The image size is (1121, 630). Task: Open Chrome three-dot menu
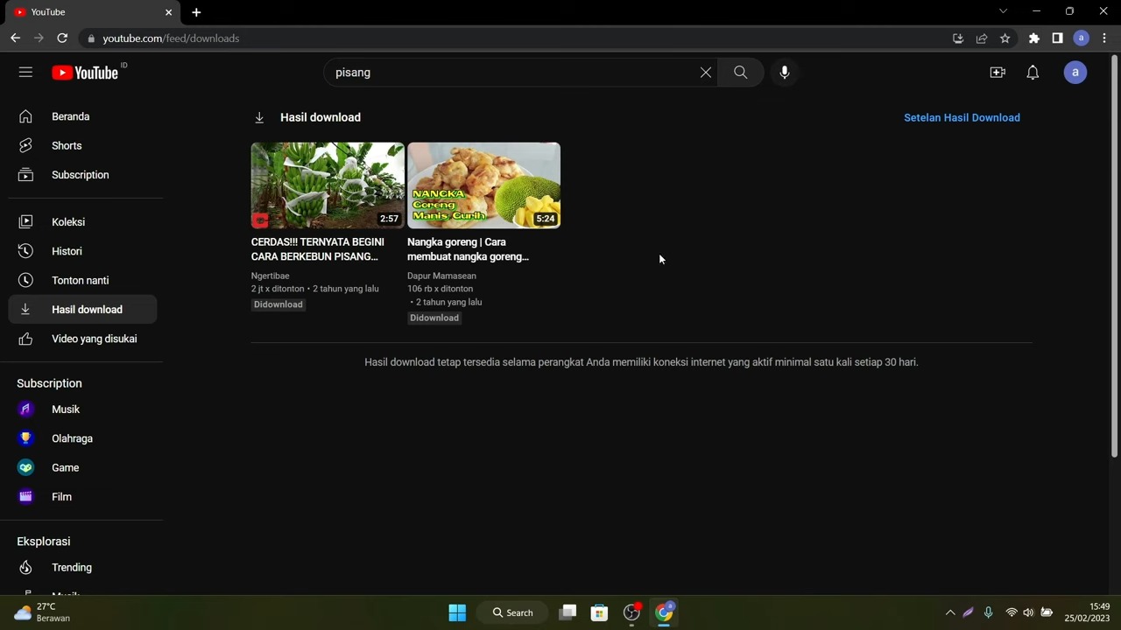1104,38
